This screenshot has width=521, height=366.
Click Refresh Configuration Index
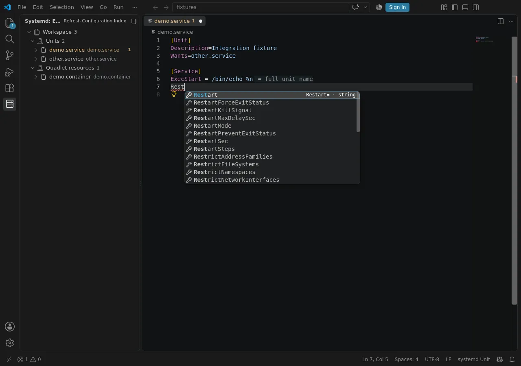point(95,21)
